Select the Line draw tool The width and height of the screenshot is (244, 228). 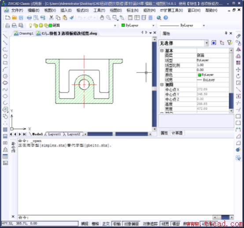point(5,36)
